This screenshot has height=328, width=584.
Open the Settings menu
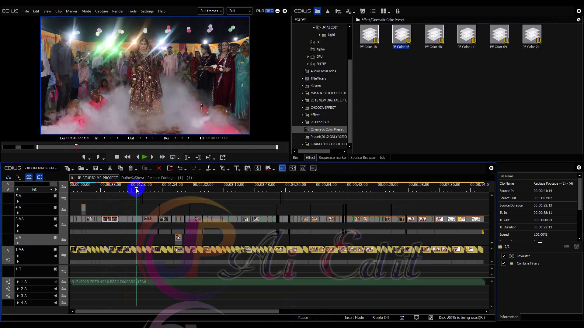147,11
